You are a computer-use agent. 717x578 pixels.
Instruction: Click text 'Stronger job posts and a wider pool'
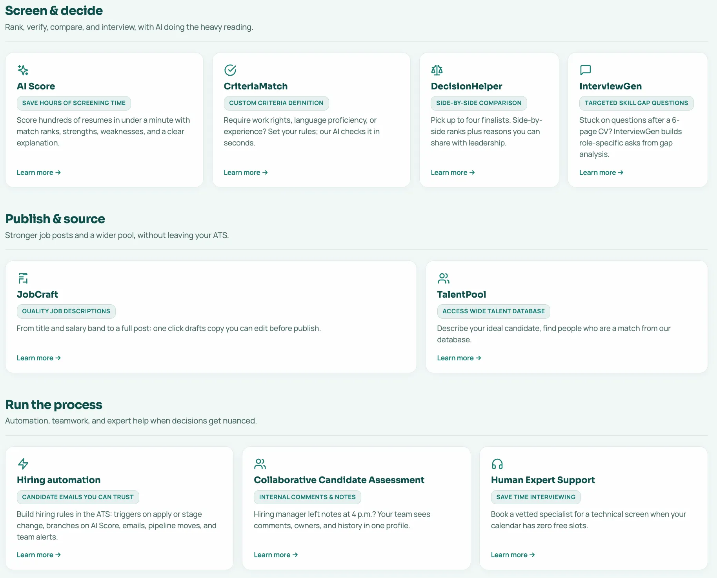pos(70,235)
